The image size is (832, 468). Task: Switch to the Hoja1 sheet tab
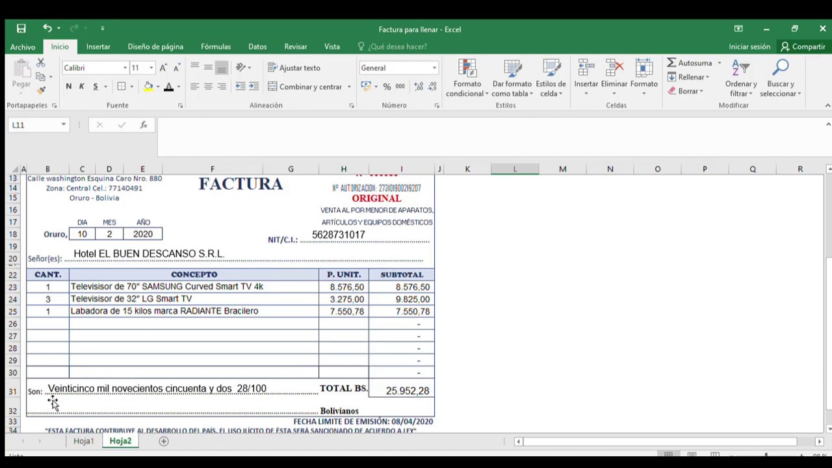pos(83,441)
